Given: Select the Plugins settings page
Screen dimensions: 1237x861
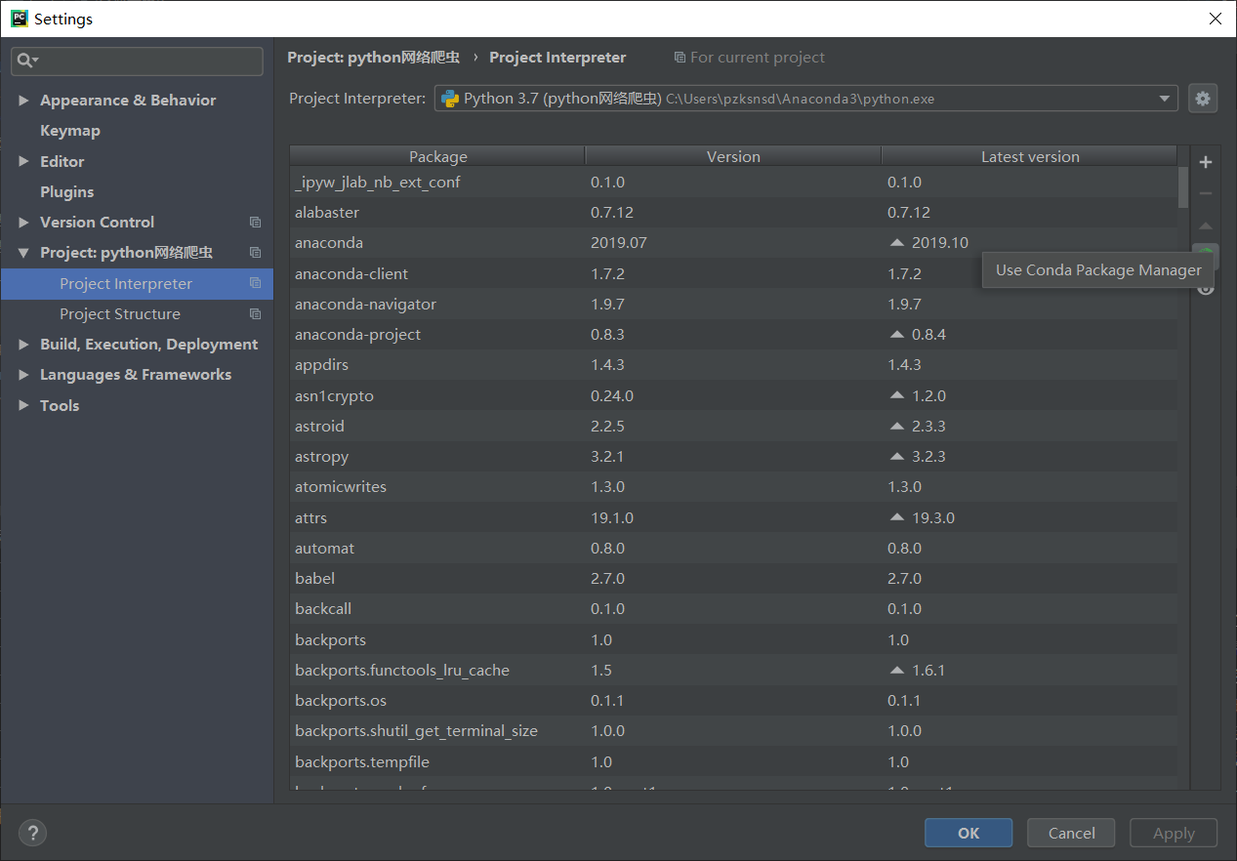Looking at the screenshot, I should point(67,191).
